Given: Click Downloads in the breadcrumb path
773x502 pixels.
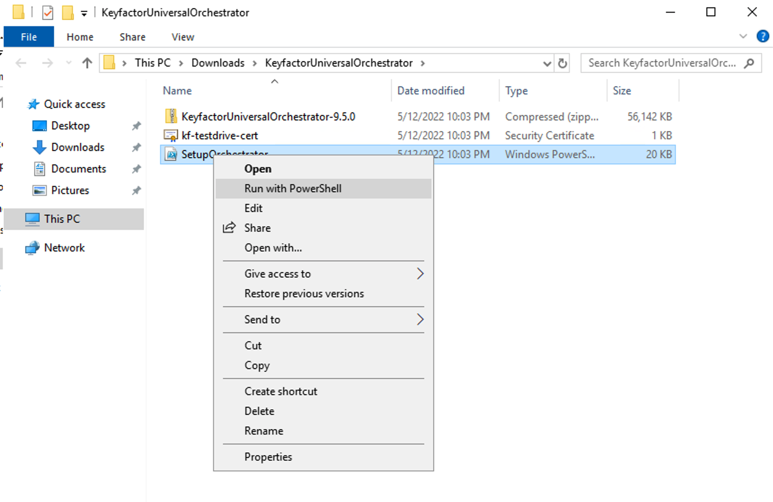Looking at the screenshot, I should [218, 63].
